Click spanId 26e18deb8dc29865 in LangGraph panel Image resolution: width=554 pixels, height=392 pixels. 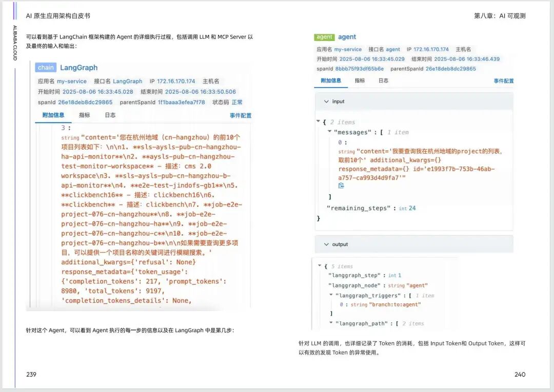click(85, 102)
